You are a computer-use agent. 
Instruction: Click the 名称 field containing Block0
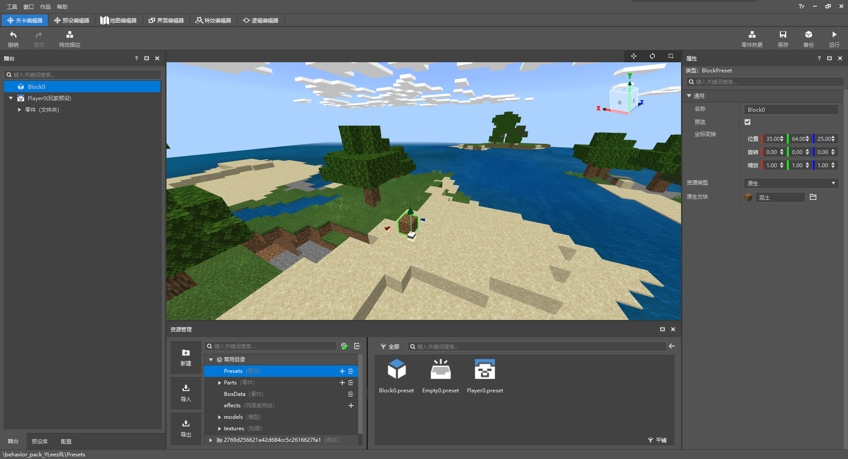click(791, 109)
